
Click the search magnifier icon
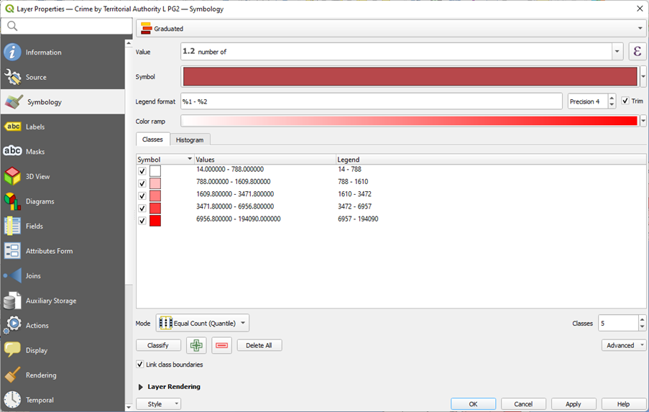click(x=12, y=26)
